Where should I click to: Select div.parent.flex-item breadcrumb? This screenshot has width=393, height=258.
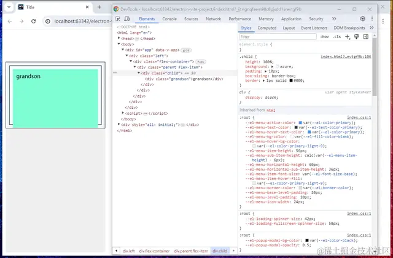tap(191, 251)
